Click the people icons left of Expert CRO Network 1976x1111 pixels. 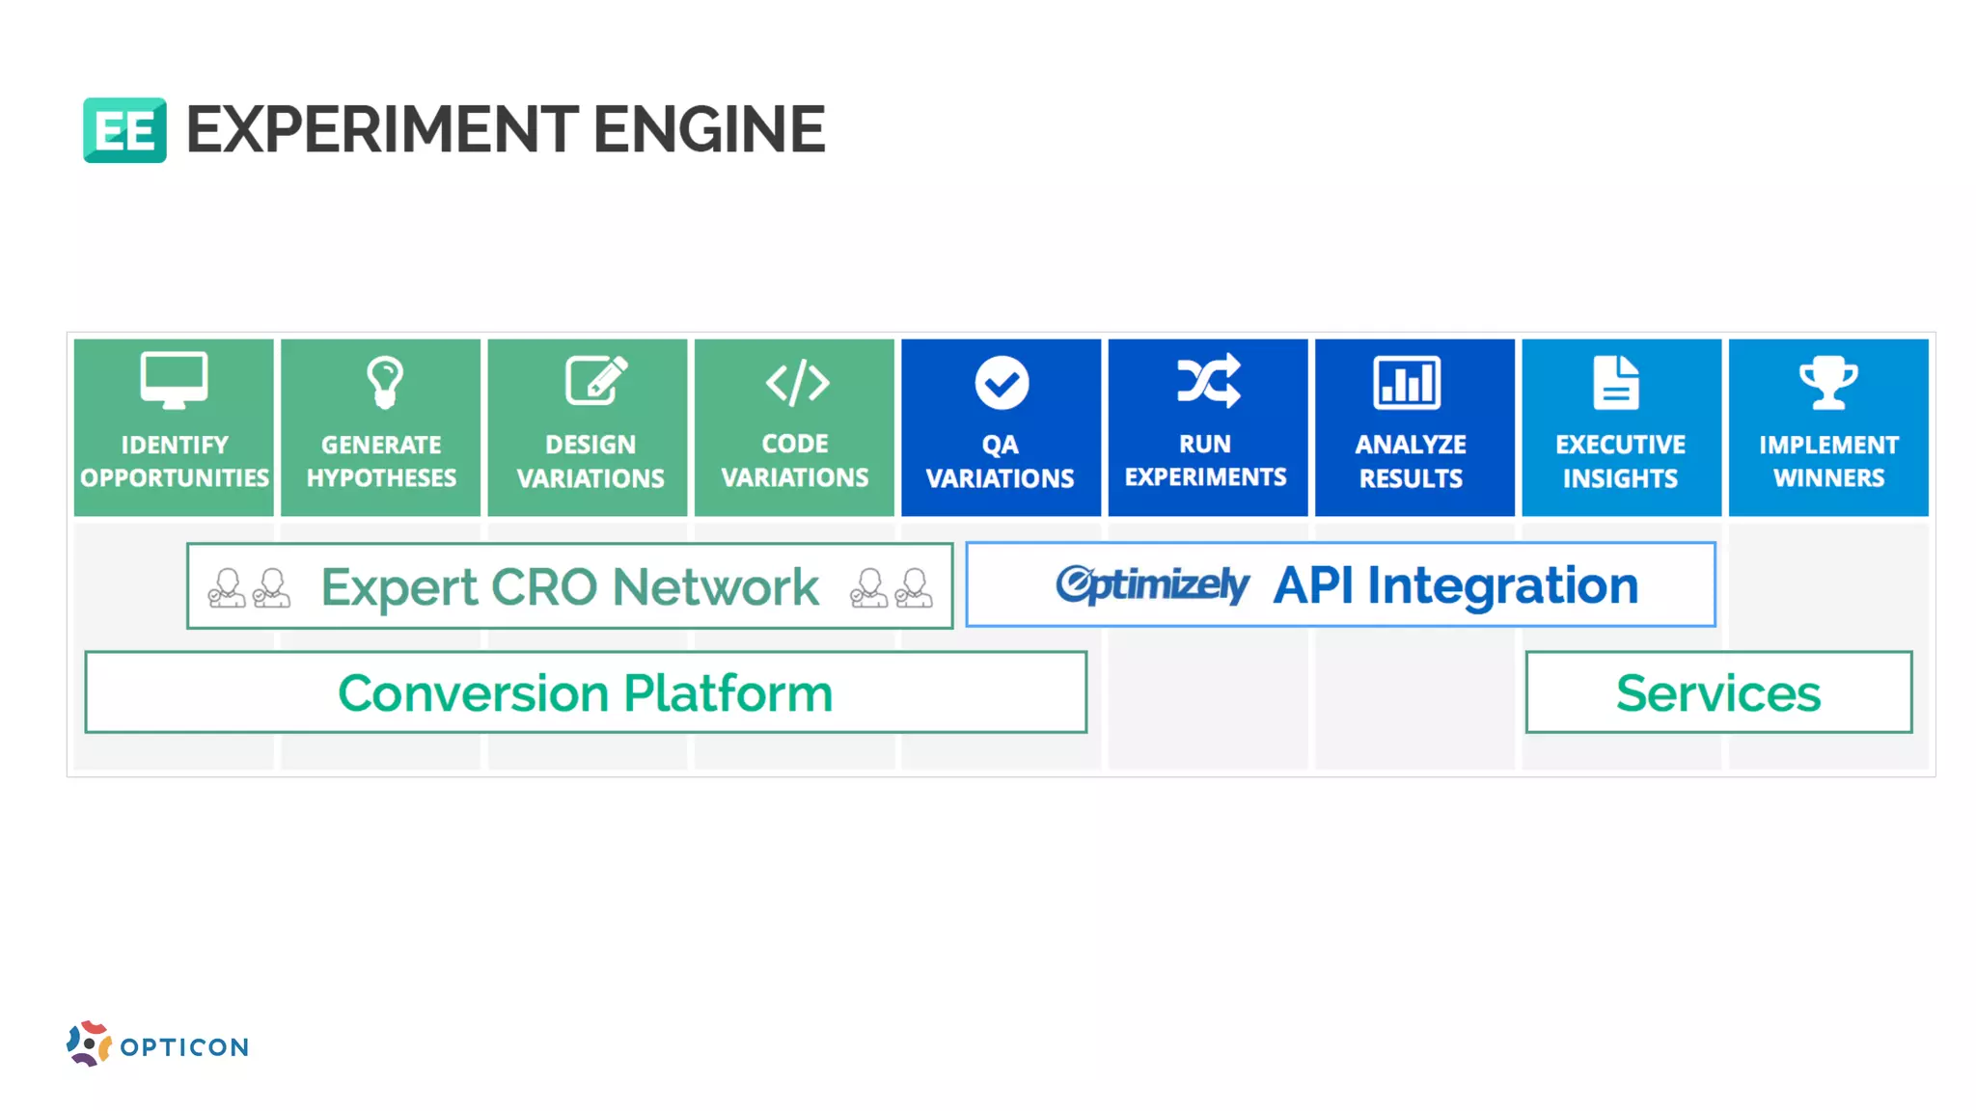pos(249,587)
